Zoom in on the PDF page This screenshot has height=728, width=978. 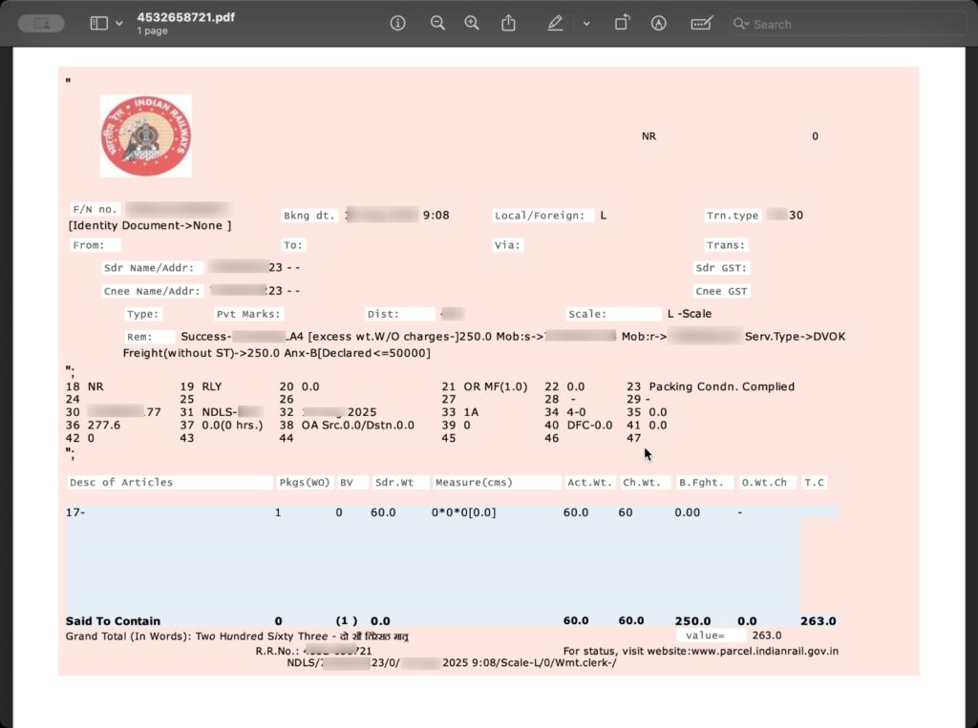472,23
